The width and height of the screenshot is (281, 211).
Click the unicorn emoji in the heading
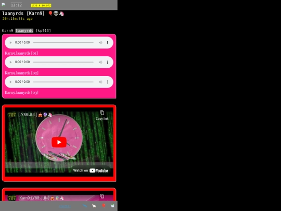(61, 14)
